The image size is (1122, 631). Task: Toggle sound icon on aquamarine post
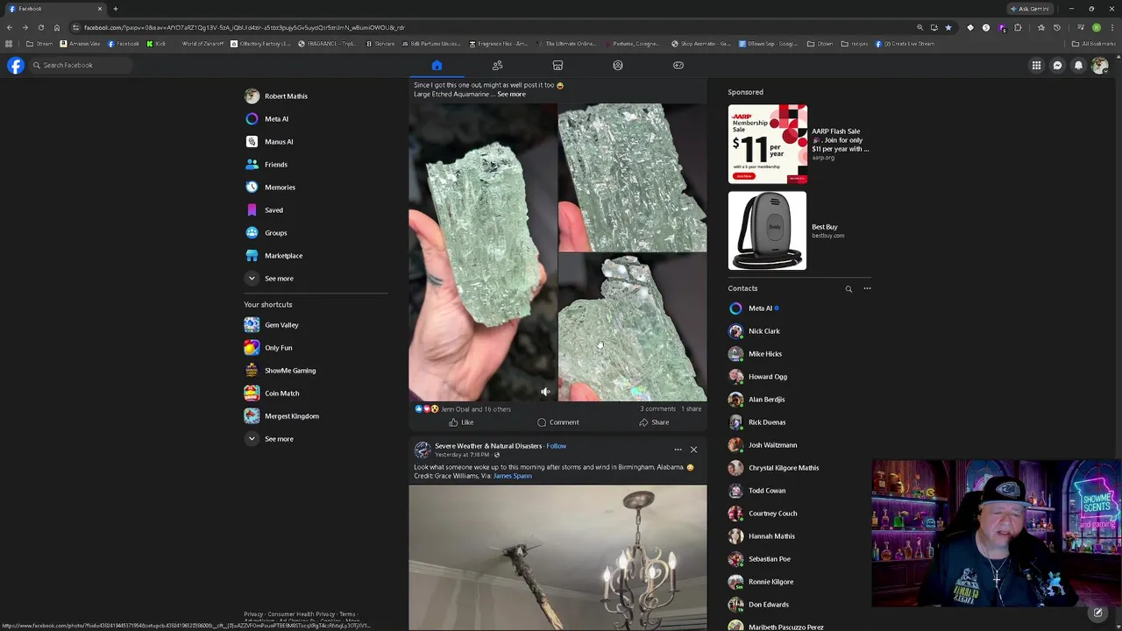(545, 392)
